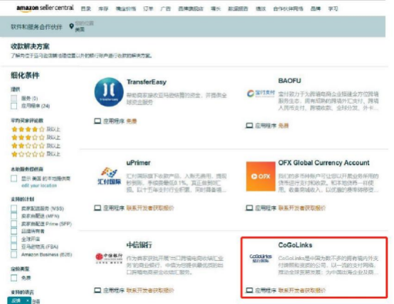Image resolution: width=394 pixels, height=304 pixels.
Task: Toggle the free pricing type checkbox
Action: click(14, 278)
